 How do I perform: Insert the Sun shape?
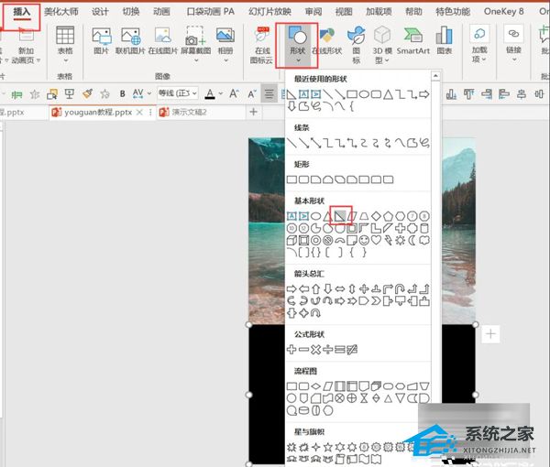click(400, 240)
